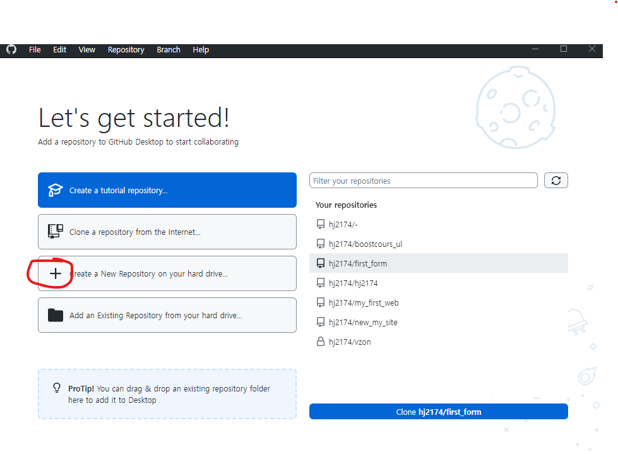This screenshot has height=454, width=618.
Task: Click repo icon beside hj2174/-
Action: (x=321, y=224)
